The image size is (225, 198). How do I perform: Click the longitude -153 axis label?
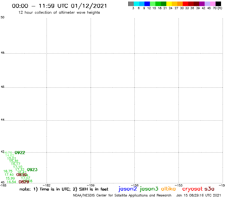point(179,185)
